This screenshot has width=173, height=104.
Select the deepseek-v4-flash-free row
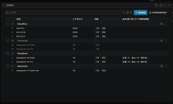tap(86, 70)
